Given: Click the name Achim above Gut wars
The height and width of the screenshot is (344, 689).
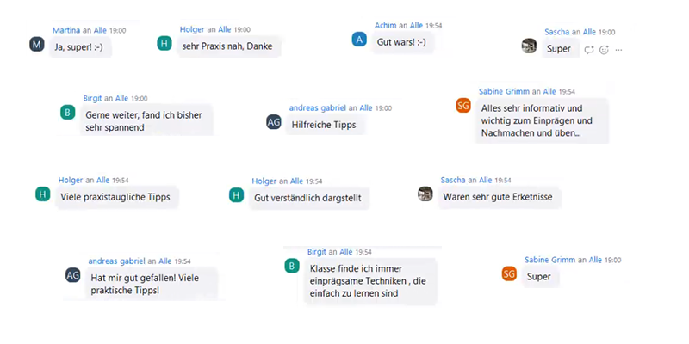Looking at the screenshot, I should point(385,26).
